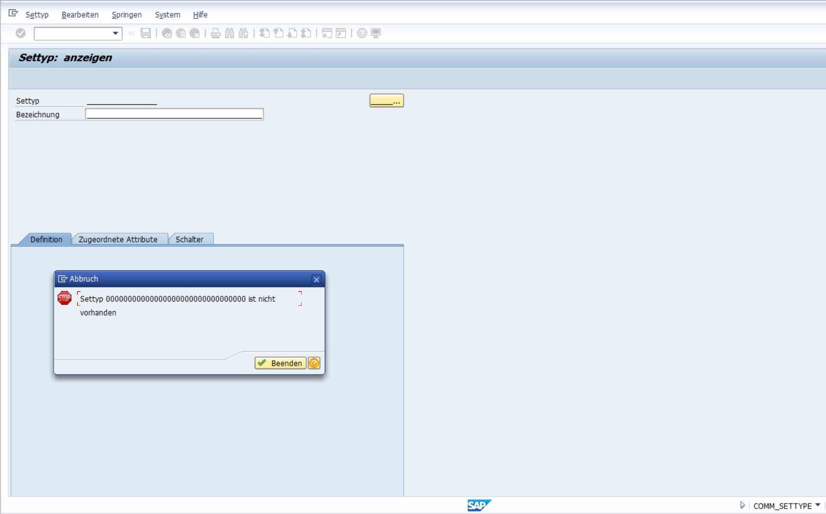Click the Beenden button in the dialog
Image resolution: width=826 pixels, height=514 pixels.
coord(280,363)
